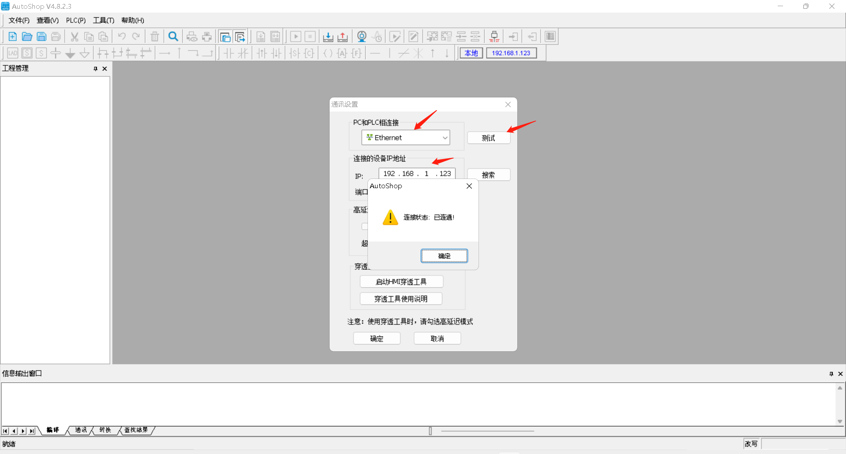Viewport: 846px width, 454px height.
Task: Click the Redo arrow icon
Action: pyautogui.click(x=136, y=37)
